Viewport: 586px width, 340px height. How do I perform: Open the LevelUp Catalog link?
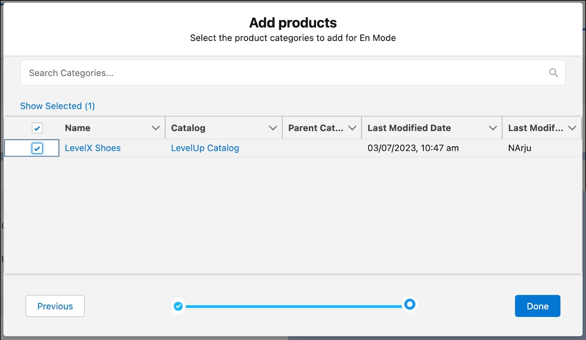pos(205,148)
